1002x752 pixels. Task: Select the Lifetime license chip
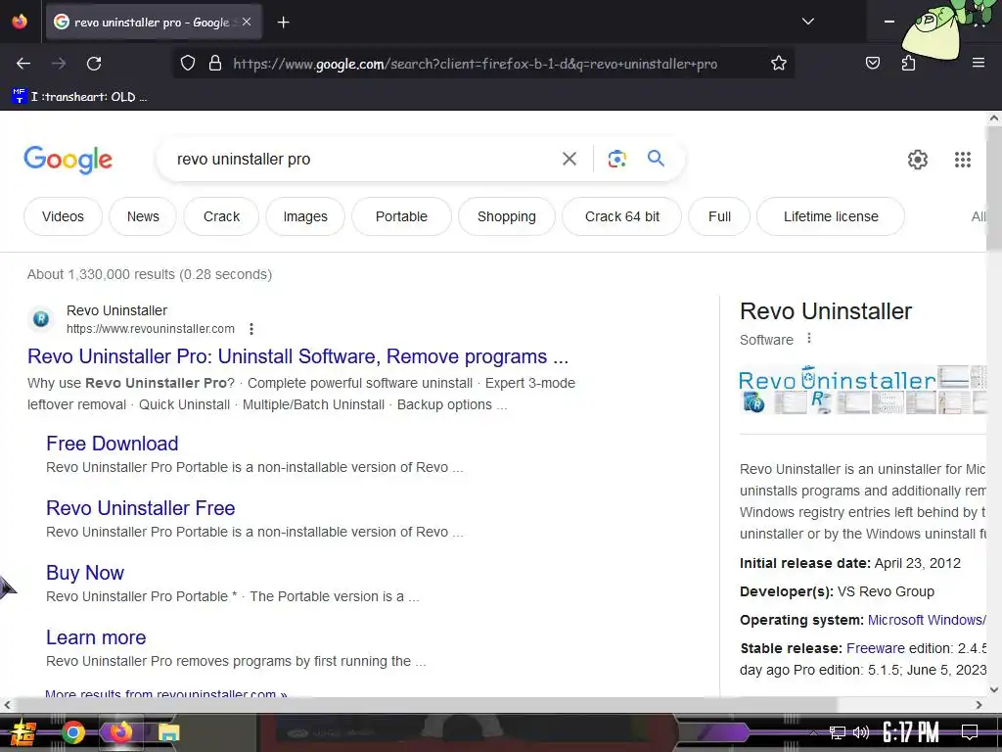tap(831, 216)
